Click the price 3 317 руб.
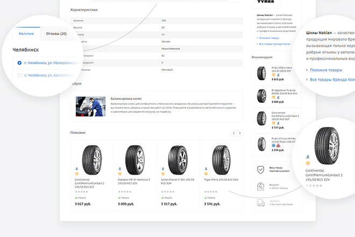The height and width of the screenshot is (237, 355). pos(169,204)
